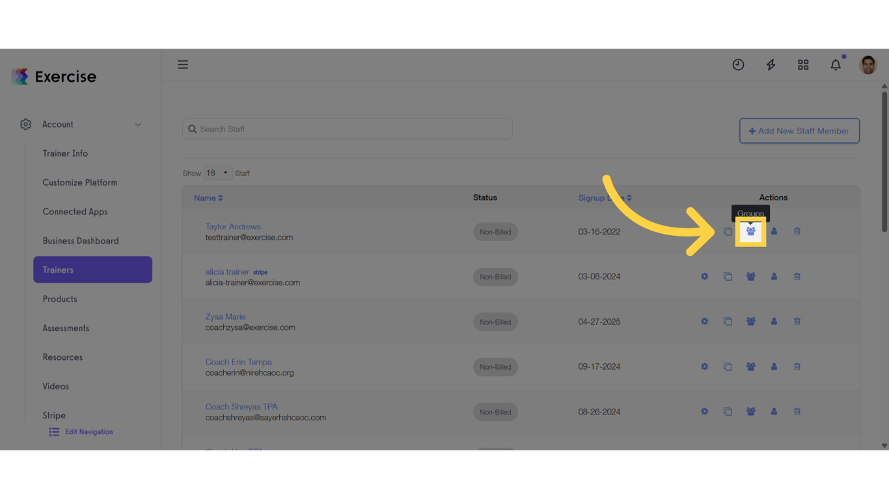Click the duplicate icon for Zysa Marie
This screenshot has height=499, width=889.
[x=728, y=321]
